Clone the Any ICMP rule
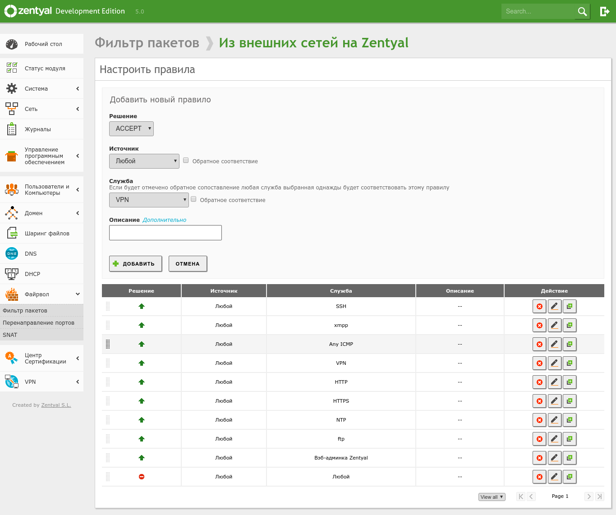The height and width of the screenshot is (515, 616). tap(570, 344)
